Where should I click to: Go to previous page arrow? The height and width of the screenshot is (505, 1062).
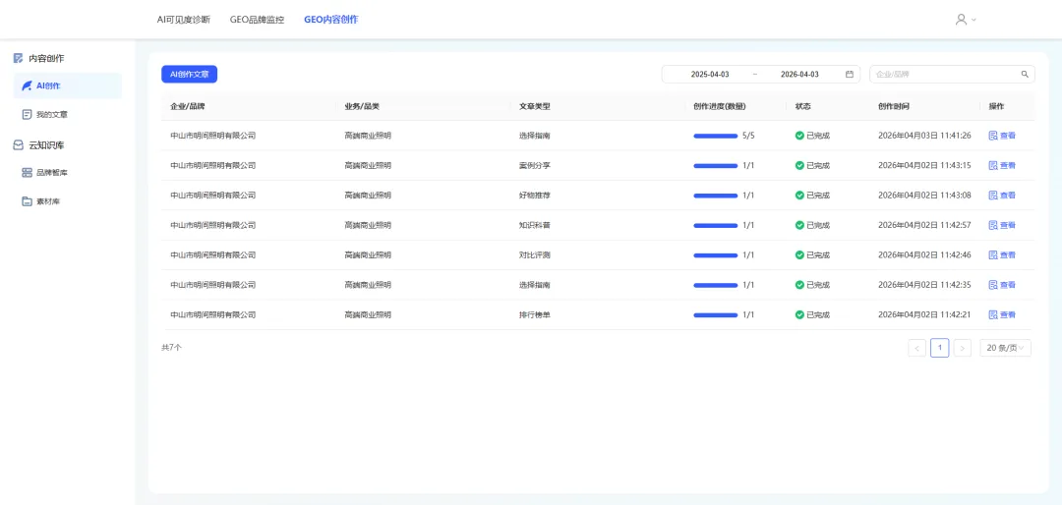[x=917, y=348]
